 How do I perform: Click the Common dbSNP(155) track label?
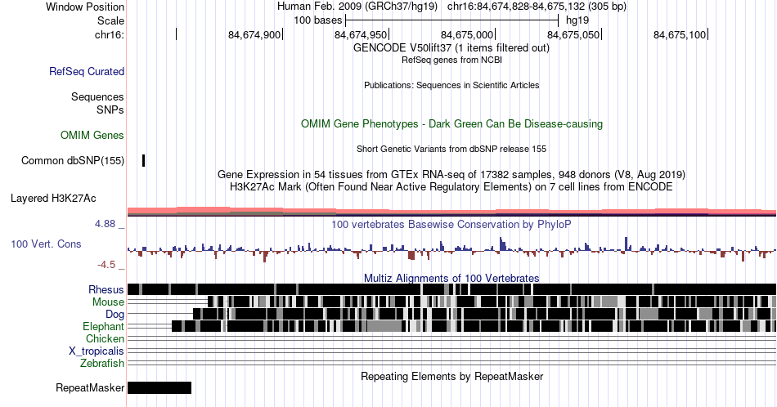pos(73,160)
